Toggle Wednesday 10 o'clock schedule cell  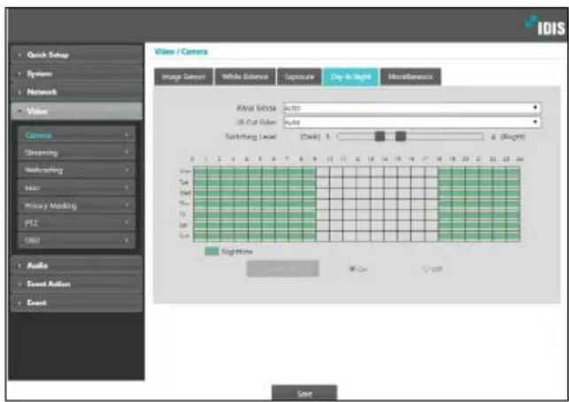(x=336, y=194)
